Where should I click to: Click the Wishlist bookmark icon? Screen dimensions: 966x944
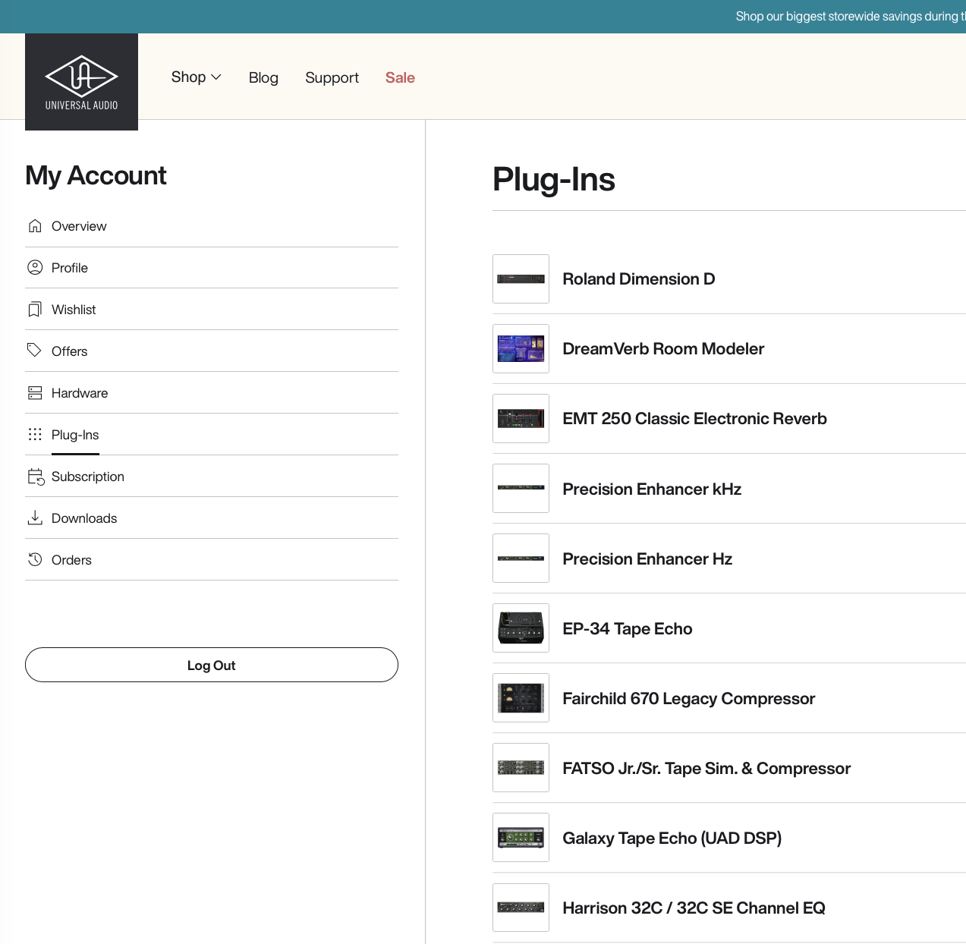35,310
